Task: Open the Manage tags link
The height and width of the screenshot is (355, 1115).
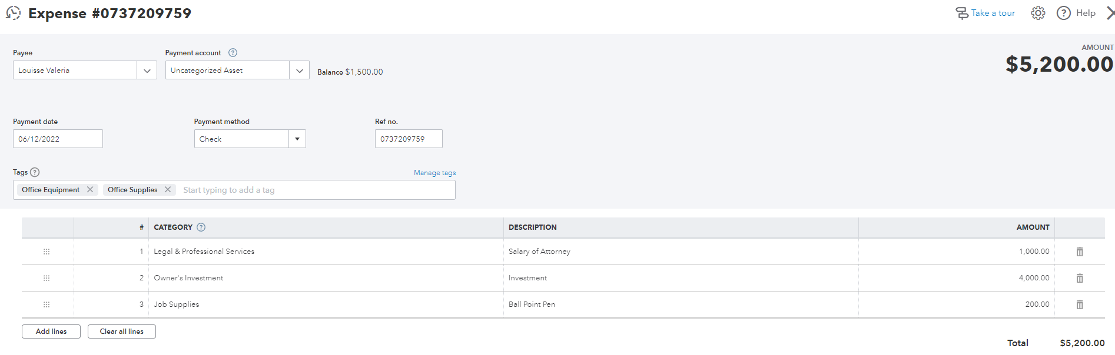Action: 434,173
